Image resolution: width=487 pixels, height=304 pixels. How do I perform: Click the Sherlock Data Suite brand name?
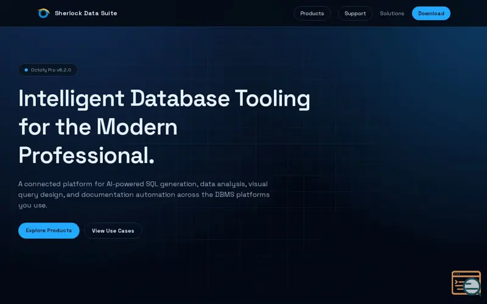[86, 13]
